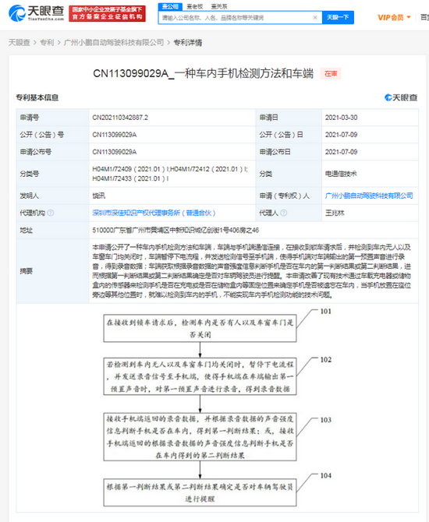Clear the search box with X icon
Viewport: 429px width, 522px height.
[x=315, y=18]
